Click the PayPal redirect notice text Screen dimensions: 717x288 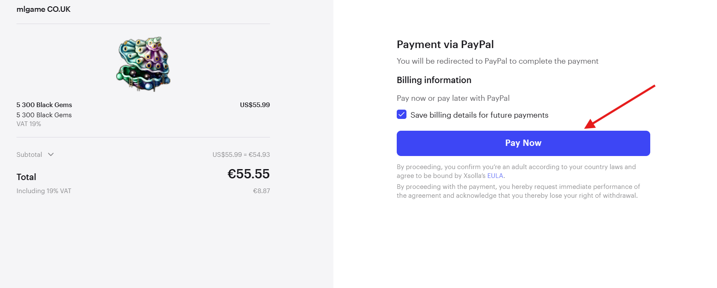497,61
